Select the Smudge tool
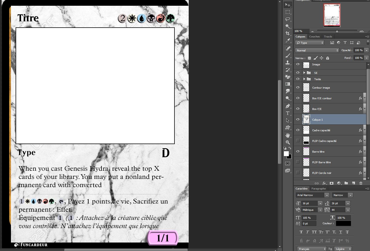 (288, 91)
